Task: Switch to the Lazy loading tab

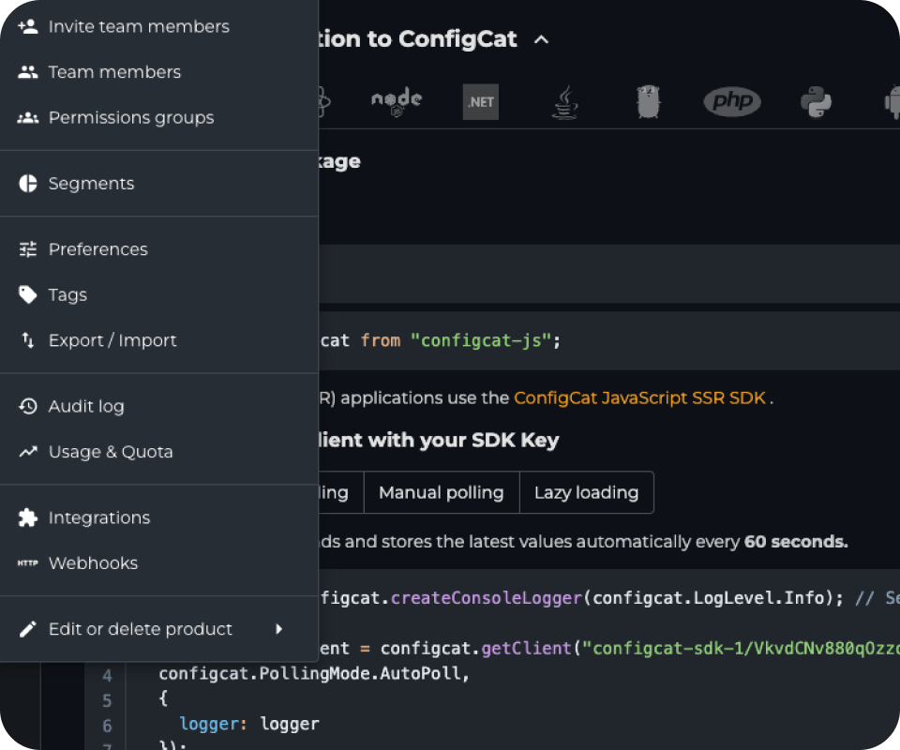Action: coord(587,492)
